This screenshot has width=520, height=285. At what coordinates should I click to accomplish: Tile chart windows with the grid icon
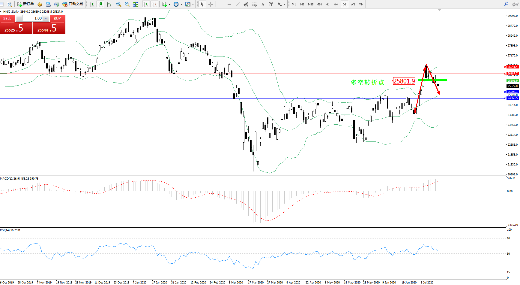[136, 4]
